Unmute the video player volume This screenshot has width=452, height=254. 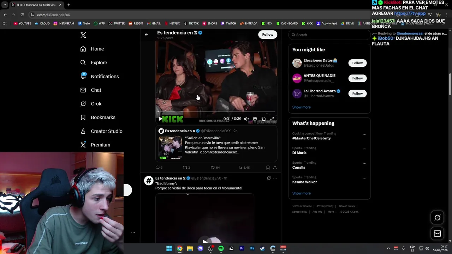pos(246,119)
